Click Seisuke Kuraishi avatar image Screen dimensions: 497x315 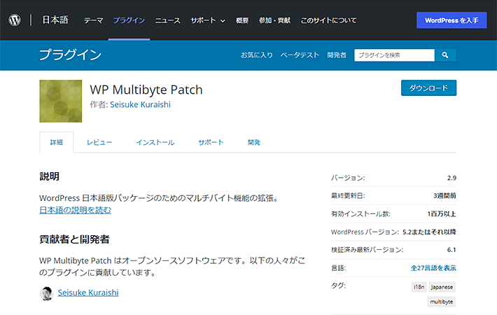click(46, 293)
